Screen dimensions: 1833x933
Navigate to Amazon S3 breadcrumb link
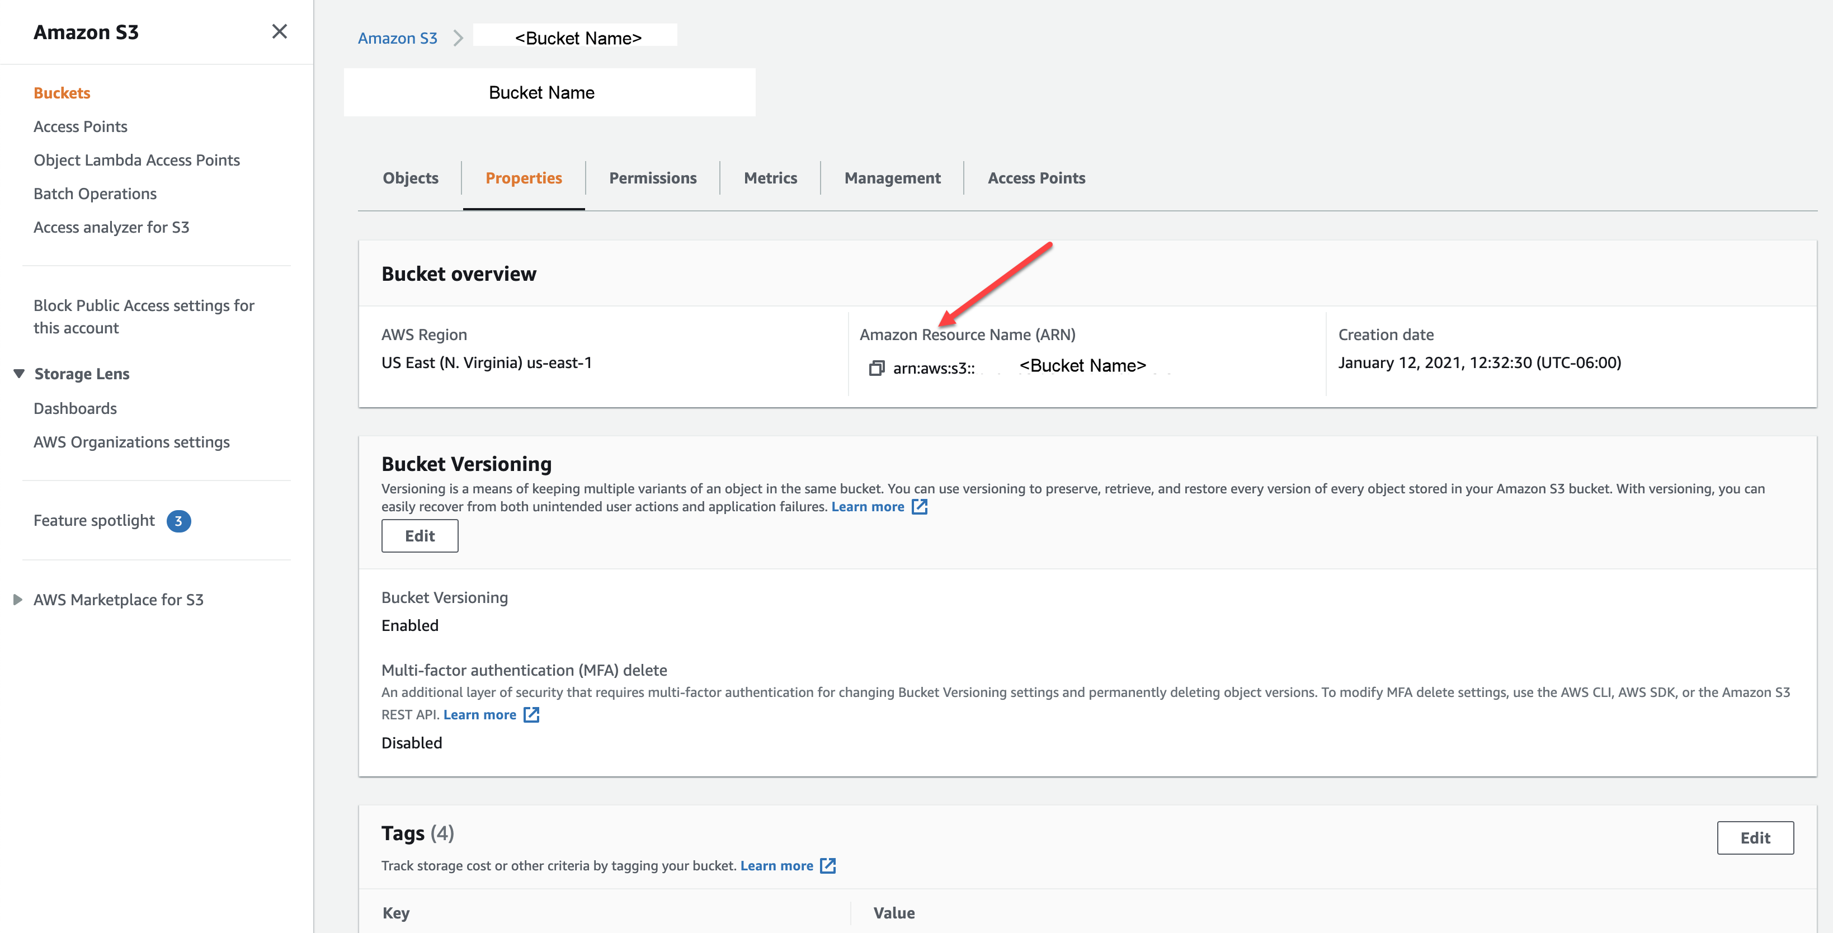pos(397,39)
